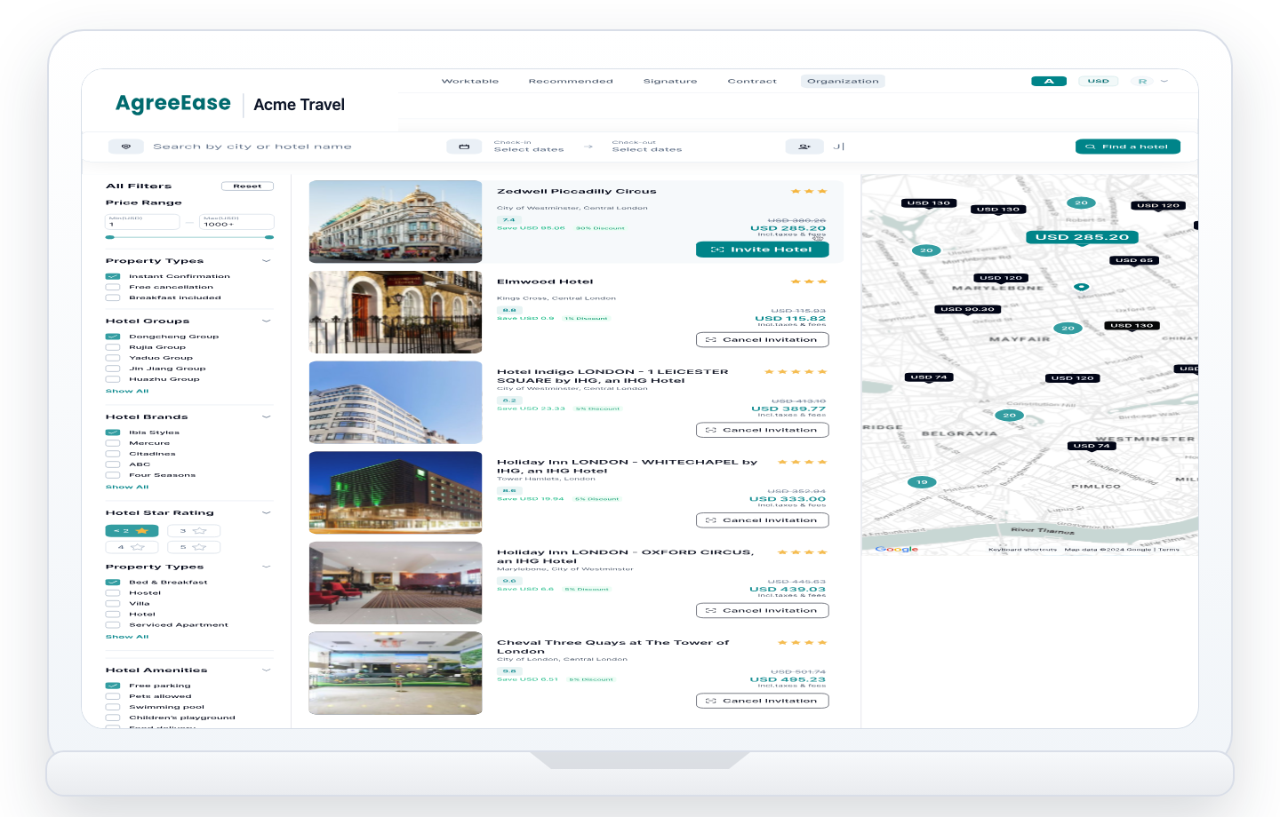Image resolution: width=1280 pixels, height=817 pixels.
Task: Uncheck the Dongcheng Group checkbox
Action: pos(113,337)
